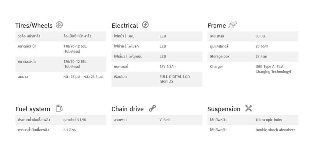312x156 pixels.
Task: Select the Electrical section heading
Action: [125, 26]
